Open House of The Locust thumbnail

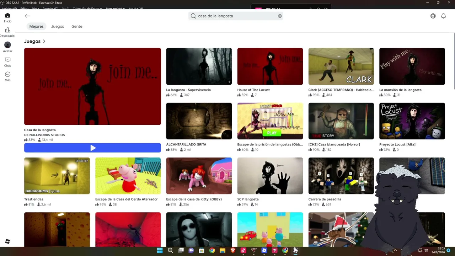[270, 66]
